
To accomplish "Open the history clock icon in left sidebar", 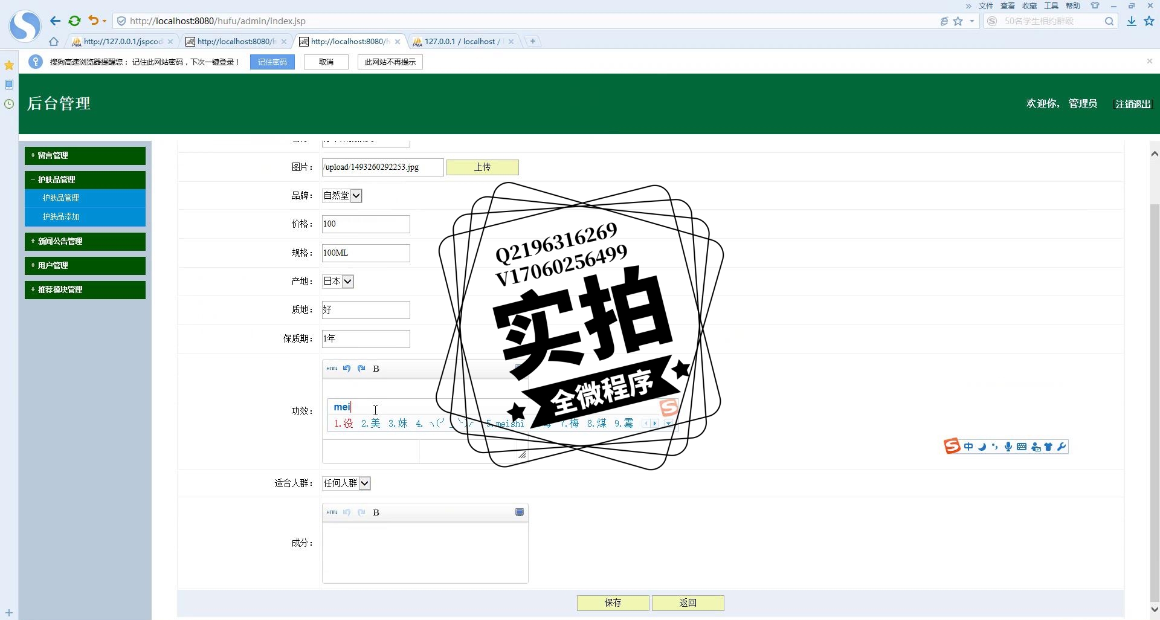I will (x=9, y=104).
